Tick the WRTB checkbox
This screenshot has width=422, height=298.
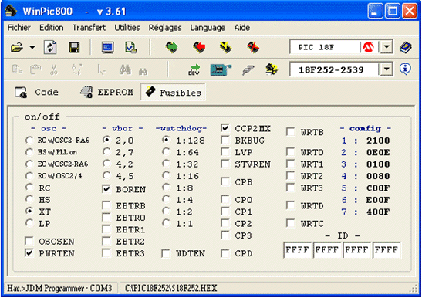(x=290, y=132)
